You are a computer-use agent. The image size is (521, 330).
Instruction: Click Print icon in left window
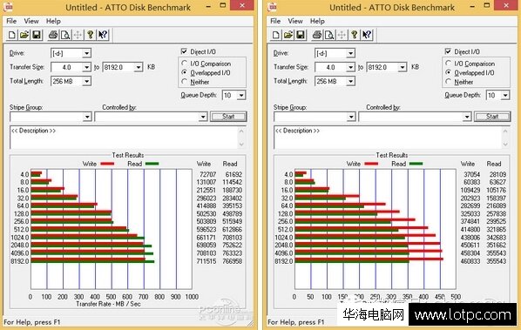(x=53, y=35)
